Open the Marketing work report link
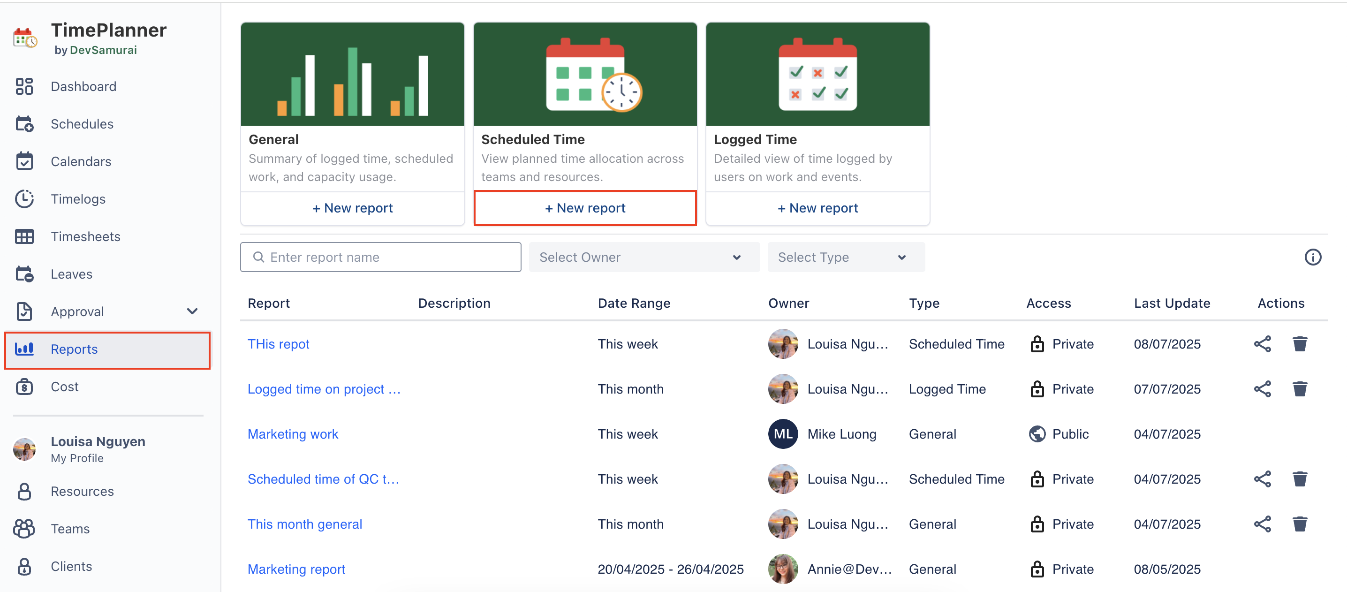Viewport: 1347px width, 592px height. tap(293, 434)
